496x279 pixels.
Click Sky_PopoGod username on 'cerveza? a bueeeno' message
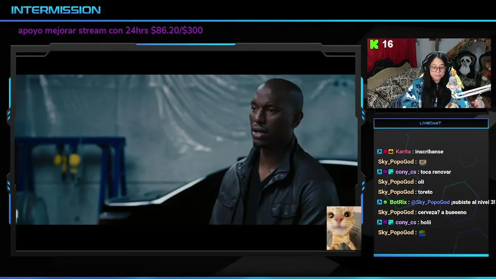point(396,212)
